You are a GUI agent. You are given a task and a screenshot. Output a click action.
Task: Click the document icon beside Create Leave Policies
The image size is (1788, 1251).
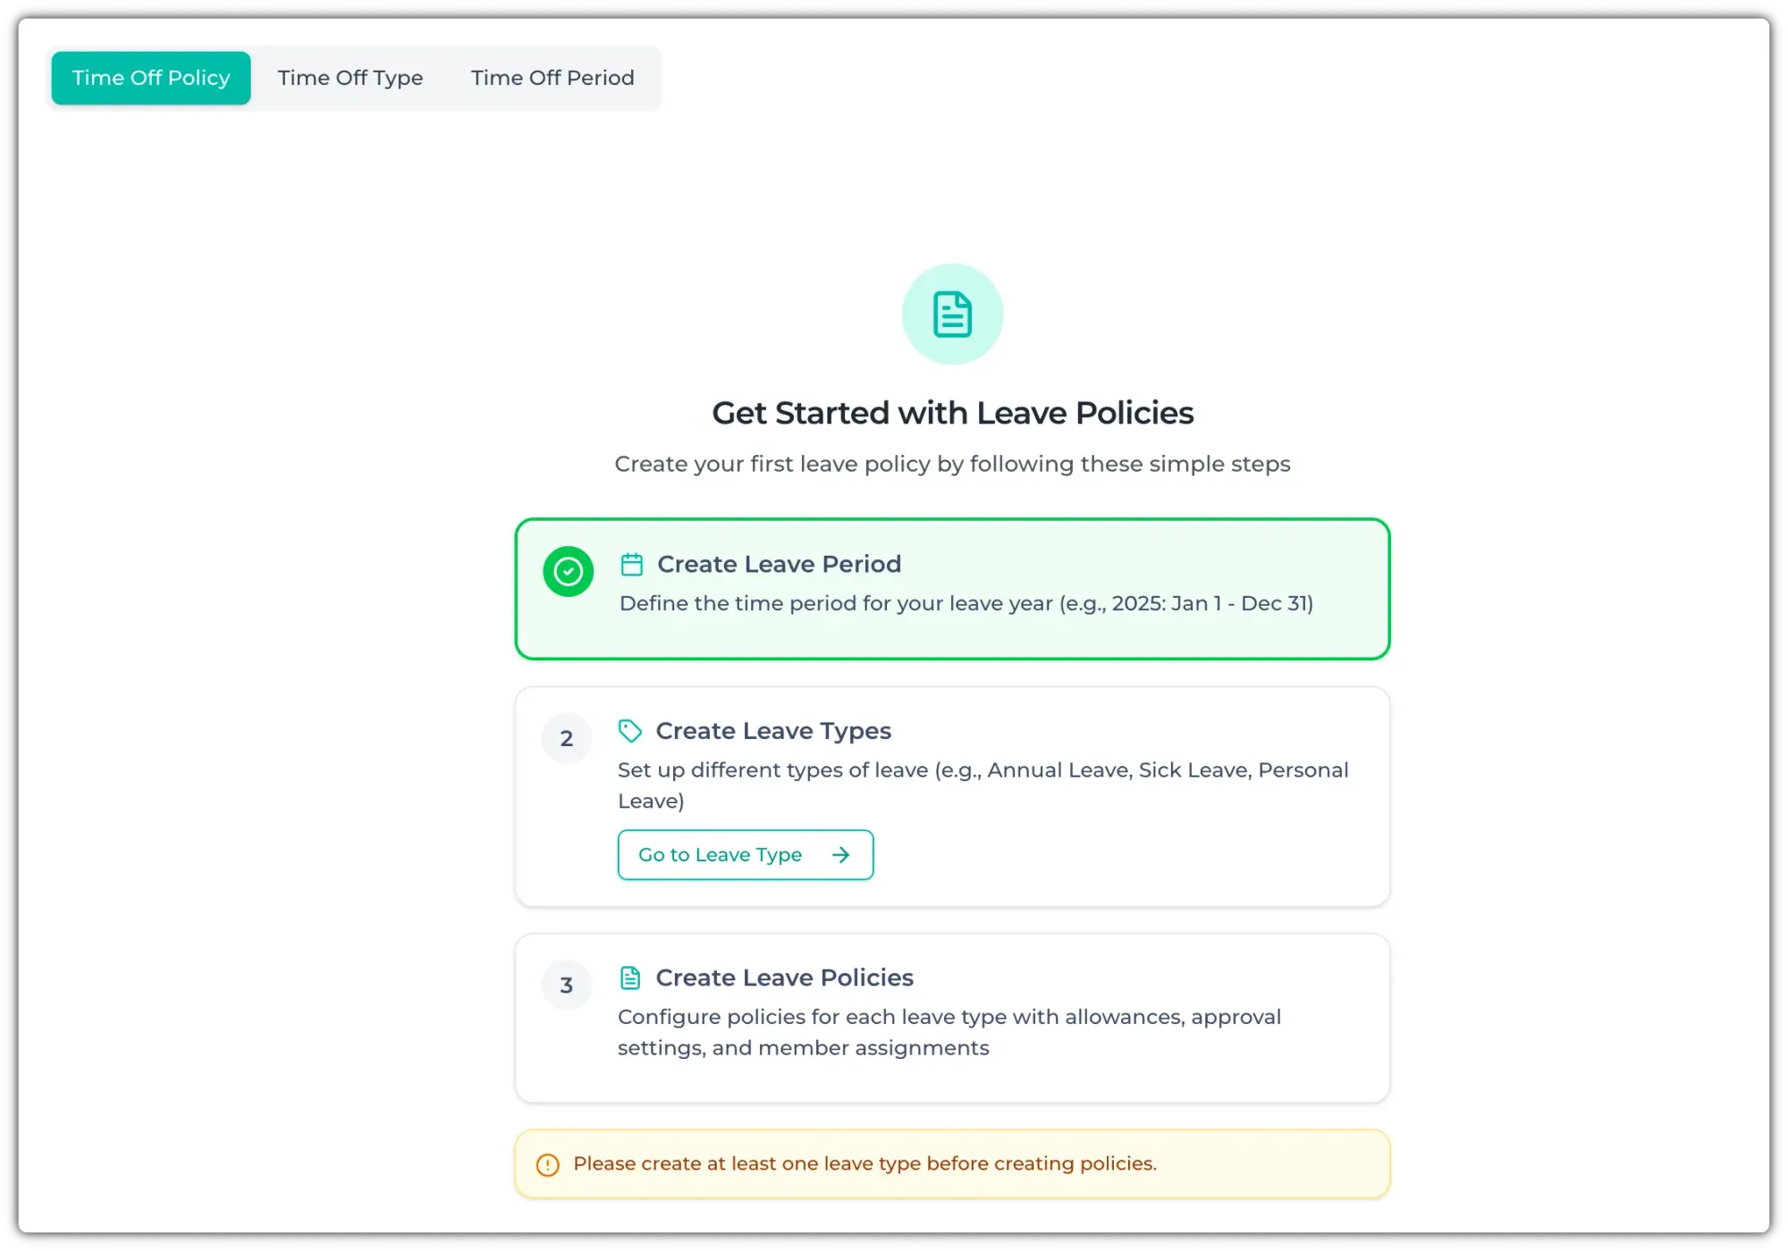point(630,978)
